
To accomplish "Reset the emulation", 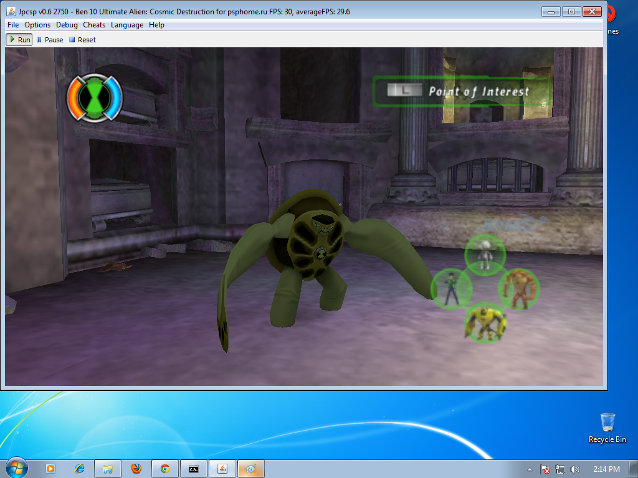I will [x=82, y=40].
